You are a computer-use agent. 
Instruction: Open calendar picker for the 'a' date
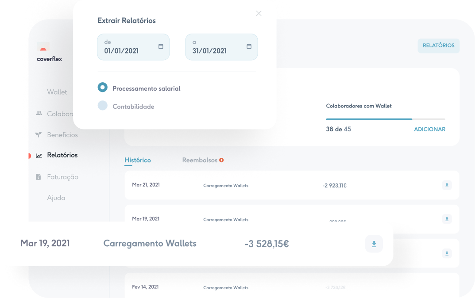click(x=249, y=46)
